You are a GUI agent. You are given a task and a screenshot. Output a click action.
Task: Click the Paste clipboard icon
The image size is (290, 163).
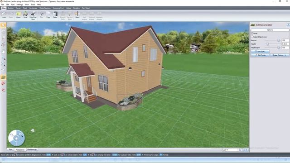tap(55, 15)
